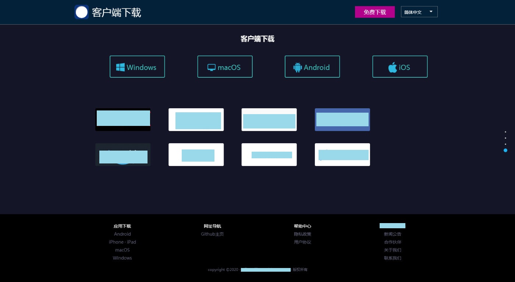Click the iPhone · iPad footer link
Viewport: 515px width, 282px height.
(122, 242)
